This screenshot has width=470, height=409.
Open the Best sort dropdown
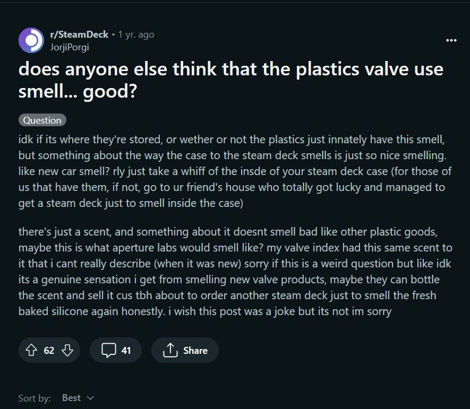coord(78,398)
